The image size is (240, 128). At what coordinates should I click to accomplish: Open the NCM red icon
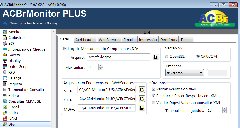coord(5,118)
